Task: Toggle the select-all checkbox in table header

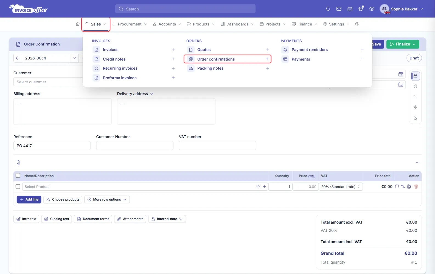Action: (x=18, y=176)
